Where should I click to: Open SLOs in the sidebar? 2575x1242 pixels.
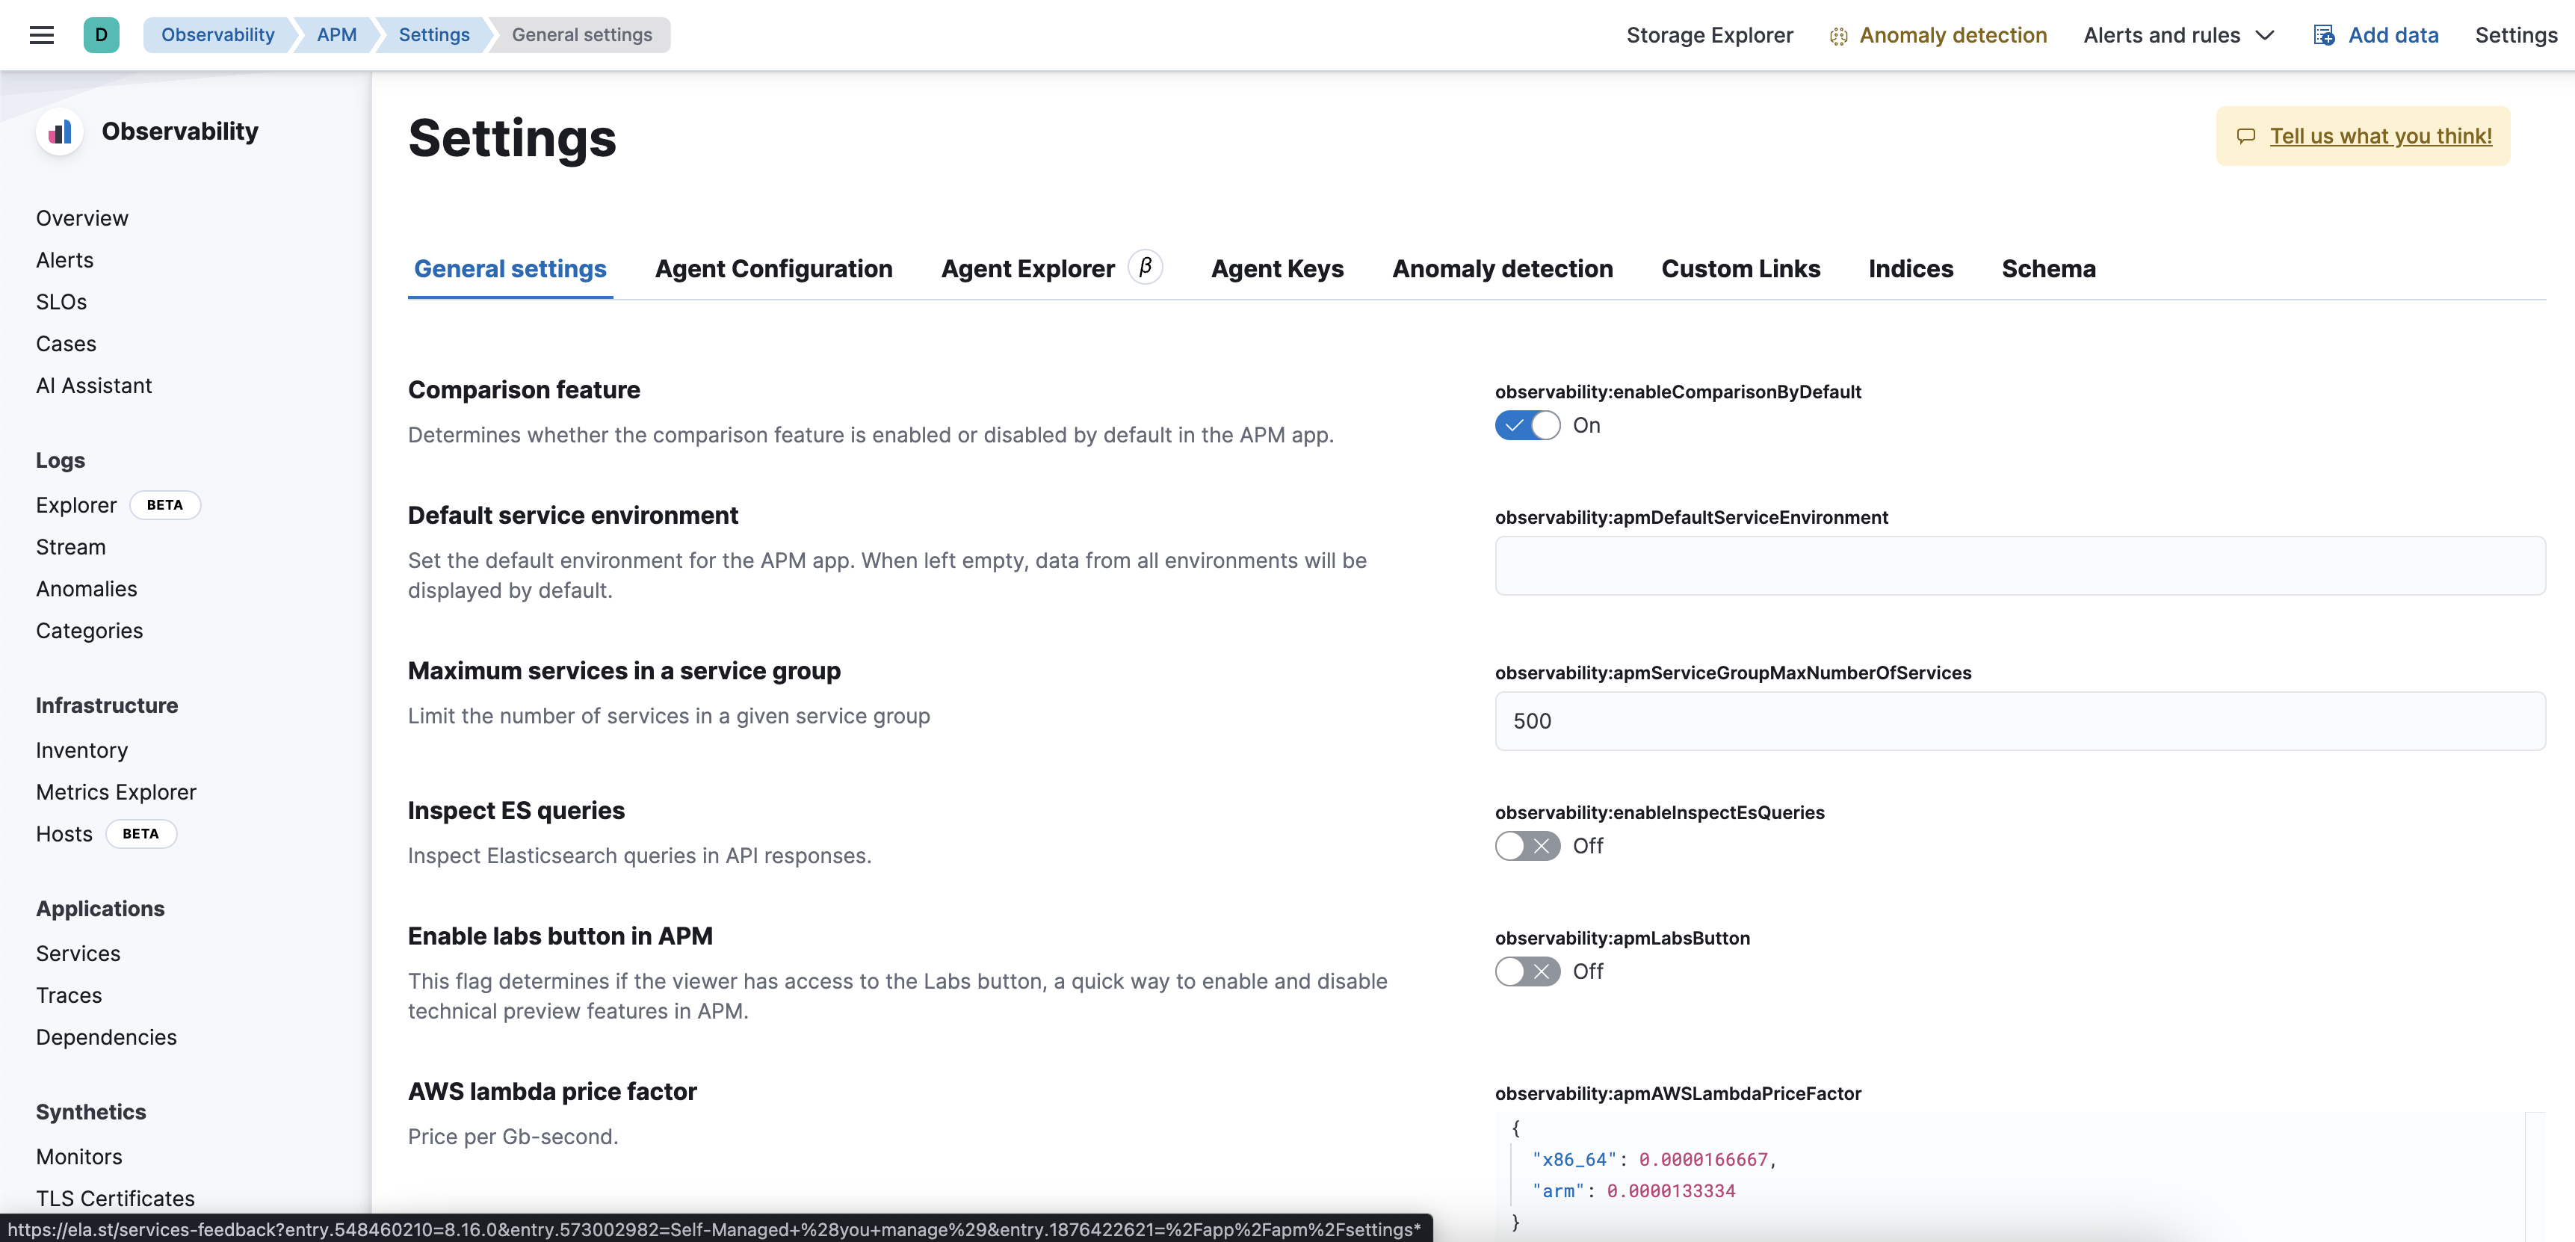coord(62,302)
